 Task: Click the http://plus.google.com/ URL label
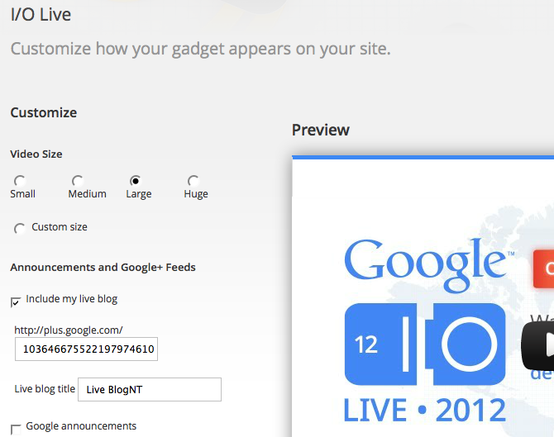69,330
